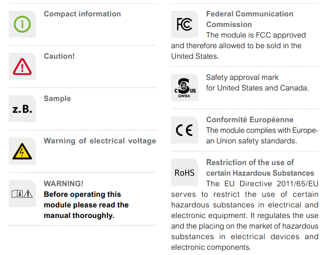Click the "Warning of electrical voltage" heading
The width and height of the screenshot is (328, 255).
point(99,141)
